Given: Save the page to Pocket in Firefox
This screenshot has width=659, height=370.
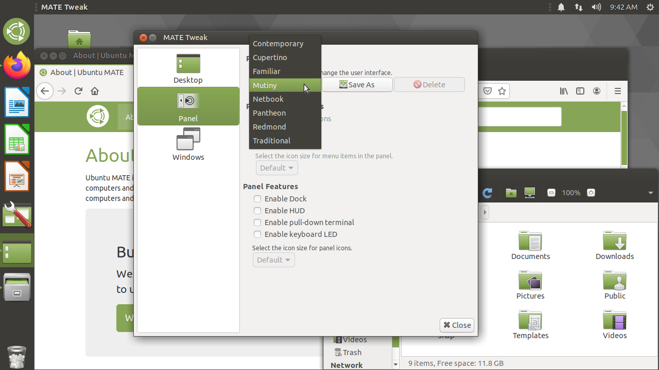Looking at the screenshot, I should (488, 91).
